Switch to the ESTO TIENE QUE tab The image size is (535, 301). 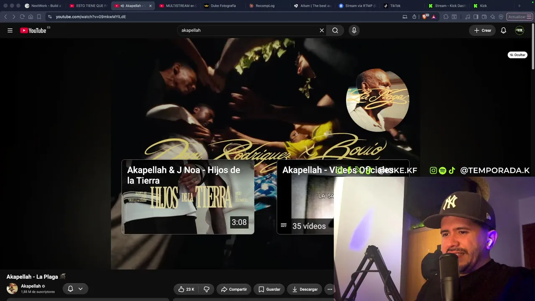click(88, 6)
